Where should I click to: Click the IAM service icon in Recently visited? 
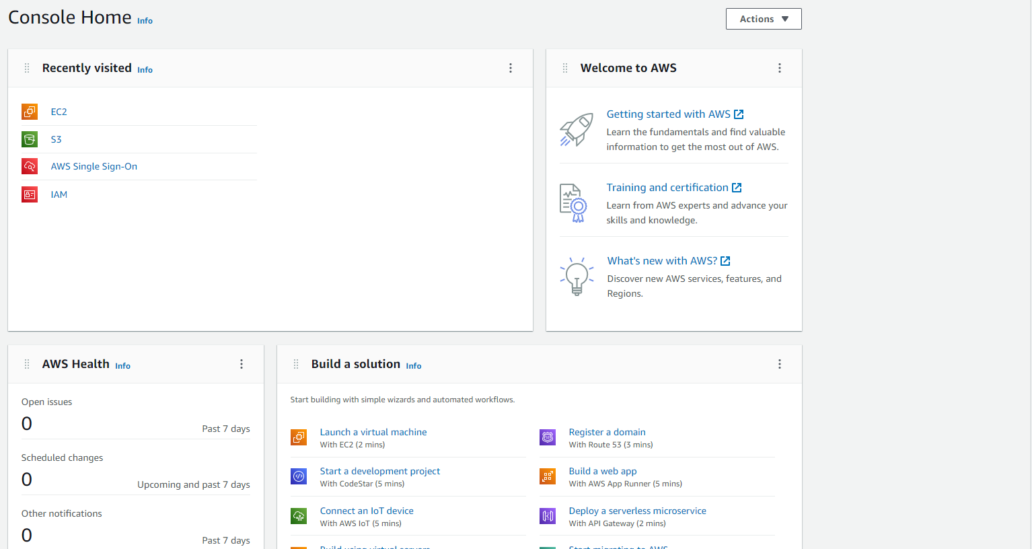pos(30,194)
